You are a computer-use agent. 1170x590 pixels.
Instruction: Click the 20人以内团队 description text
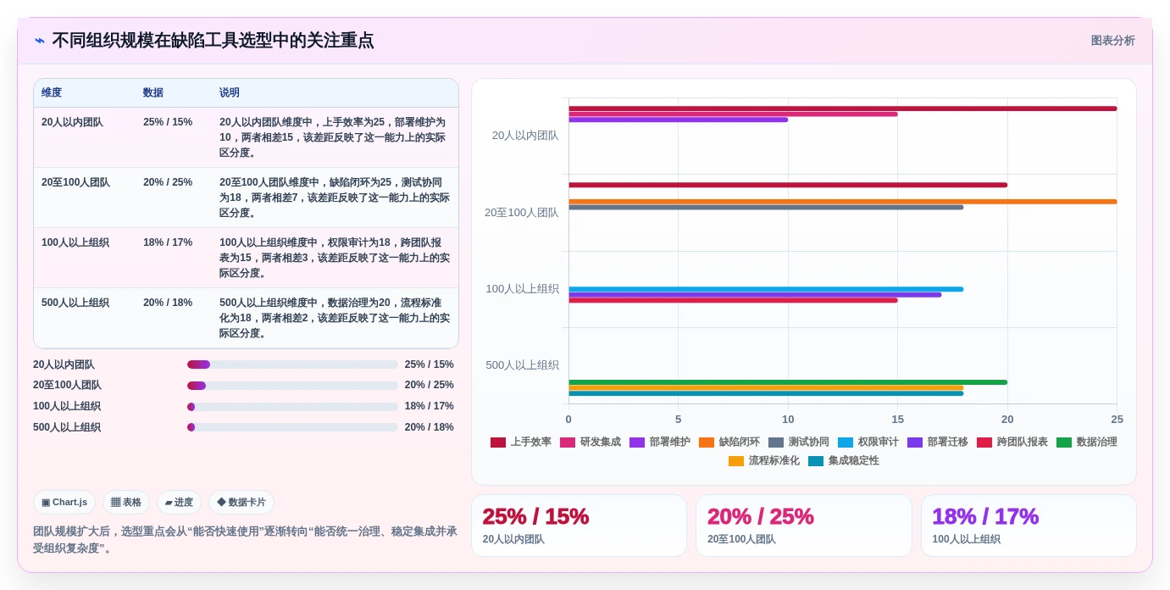[x=335, y=137]
